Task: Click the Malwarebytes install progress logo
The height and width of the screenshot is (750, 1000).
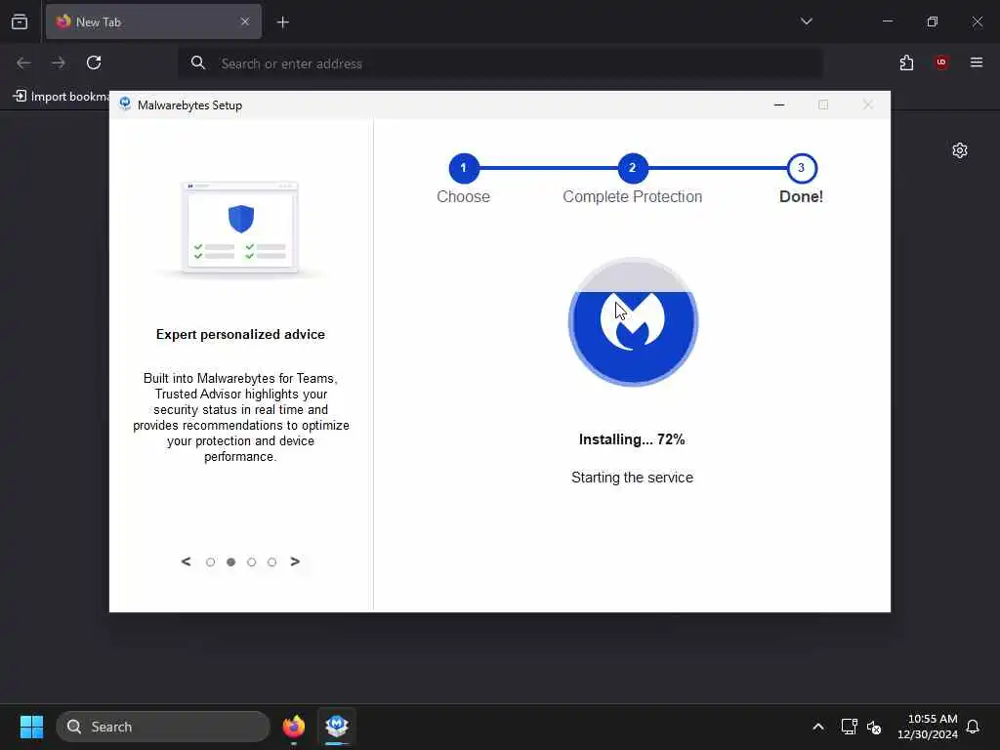Action: 633,321
